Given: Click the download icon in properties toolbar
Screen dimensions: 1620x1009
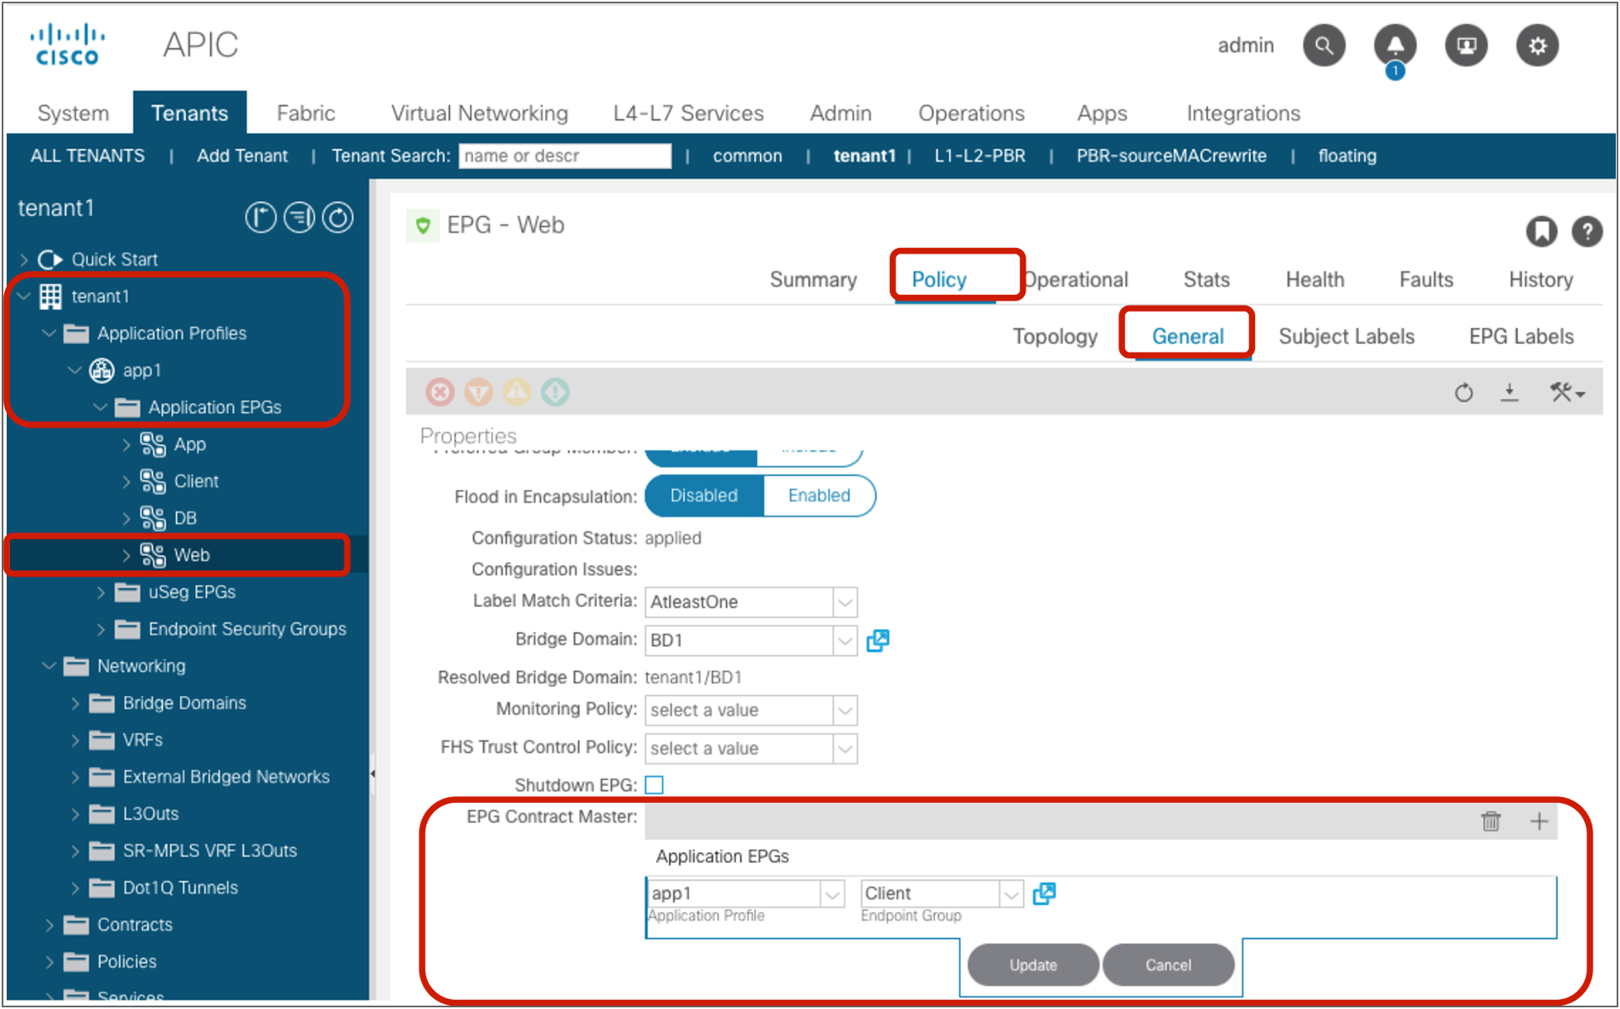Looking at the screenshot, I should 1509,393.
